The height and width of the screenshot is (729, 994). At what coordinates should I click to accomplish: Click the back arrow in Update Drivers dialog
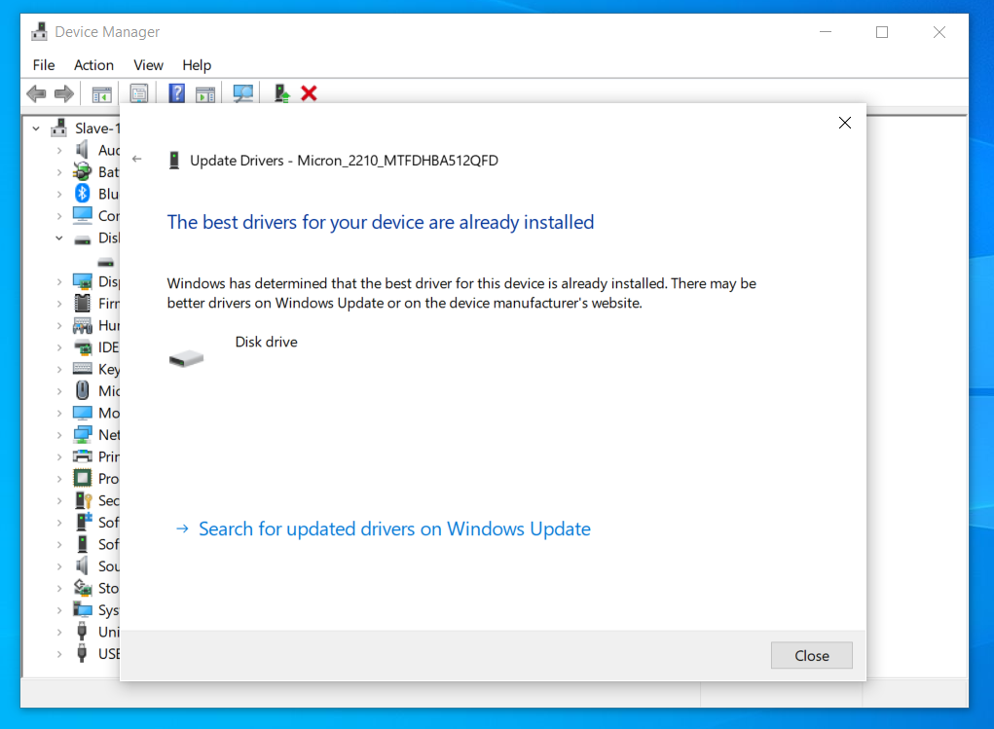[x=137, y=159]
